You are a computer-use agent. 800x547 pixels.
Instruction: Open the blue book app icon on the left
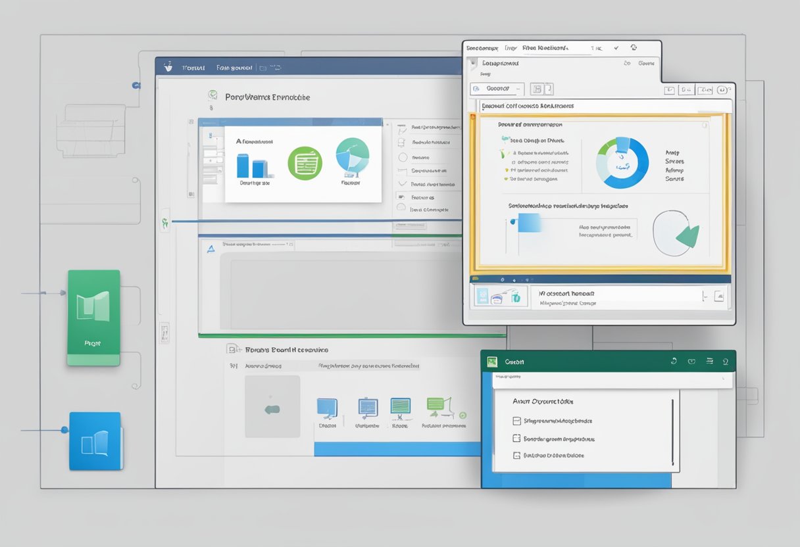[x=95, y=440]
